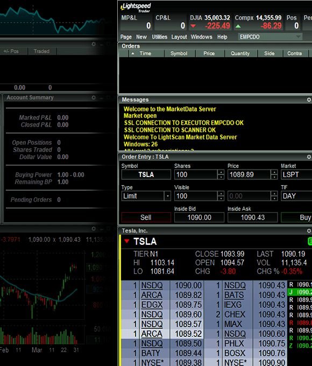Open the Tesla, Inc. panel settings gear
Screen dimensions: 312x366
(x=309, y=230)
